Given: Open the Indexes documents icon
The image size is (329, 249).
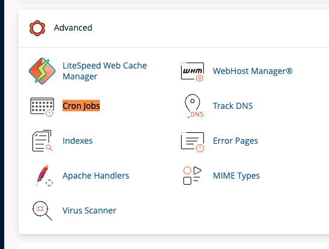Looking at the screenshot, I should (x=42, y=141).
